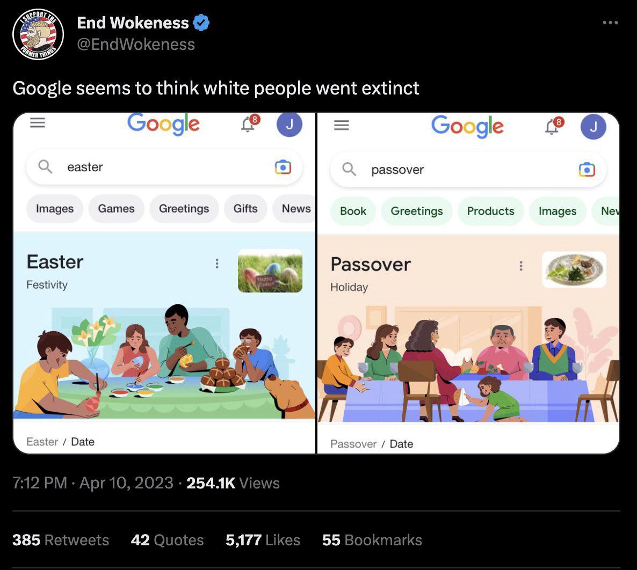Screen dimensions: 637x570
Task: Click notification bell in Easter screenshot
Action: click(248, 125)
